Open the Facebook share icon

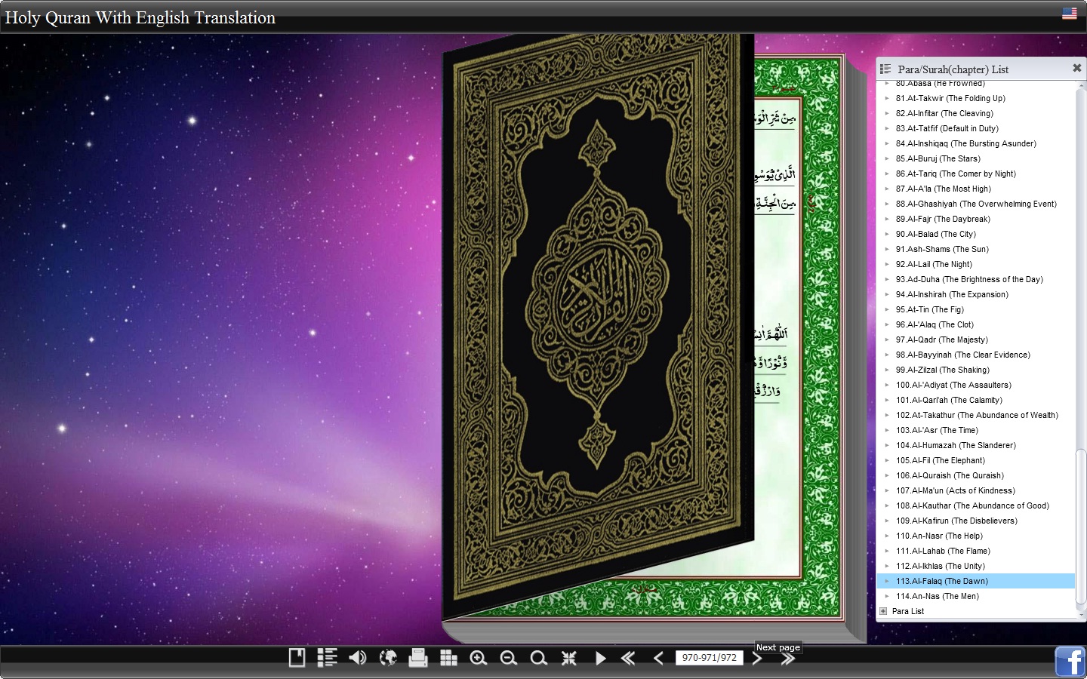click(1070, 662)
